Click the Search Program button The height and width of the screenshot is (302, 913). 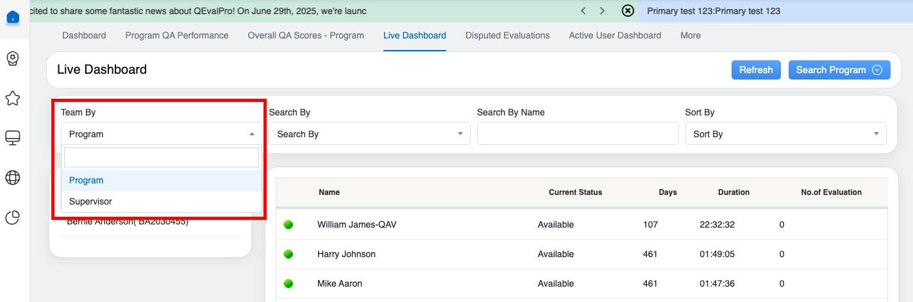click(839, 70)
